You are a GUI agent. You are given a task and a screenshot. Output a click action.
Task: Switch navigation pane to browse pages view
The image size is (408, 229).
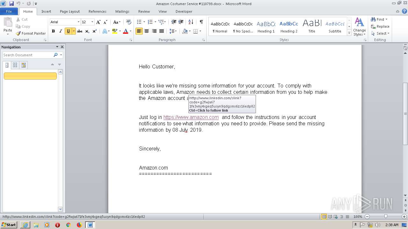pos(15,65)
